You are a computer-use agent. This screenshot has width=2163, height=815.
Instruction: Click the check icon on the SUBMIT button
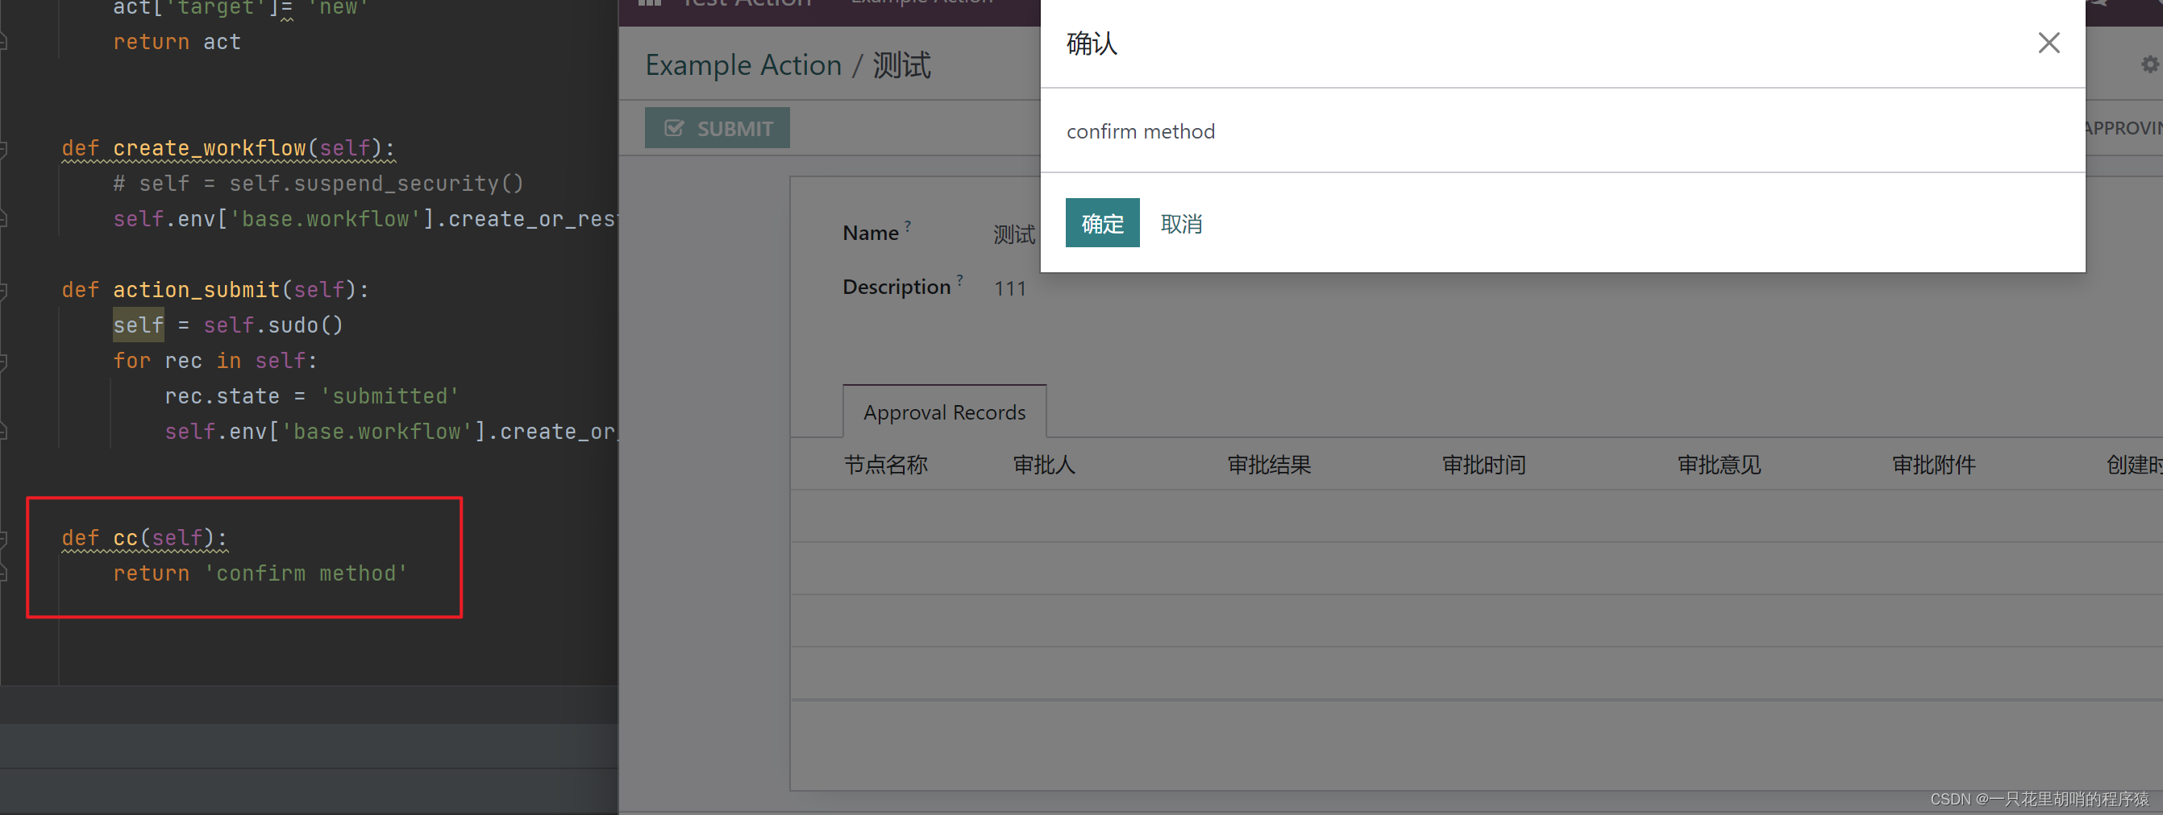pos(673,128)
